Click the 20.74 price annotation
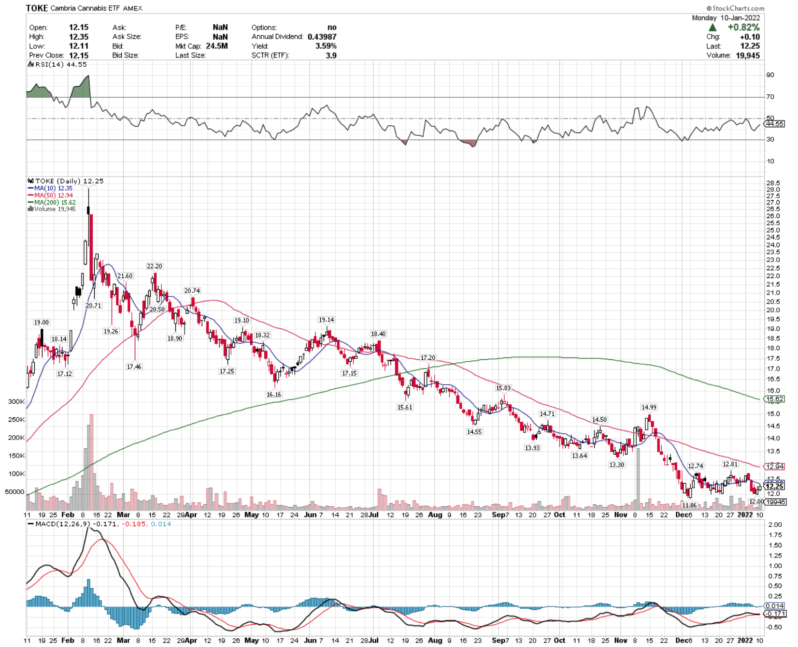Image resolution: width=798 pixels, height=647 pixels. point(192,291)
